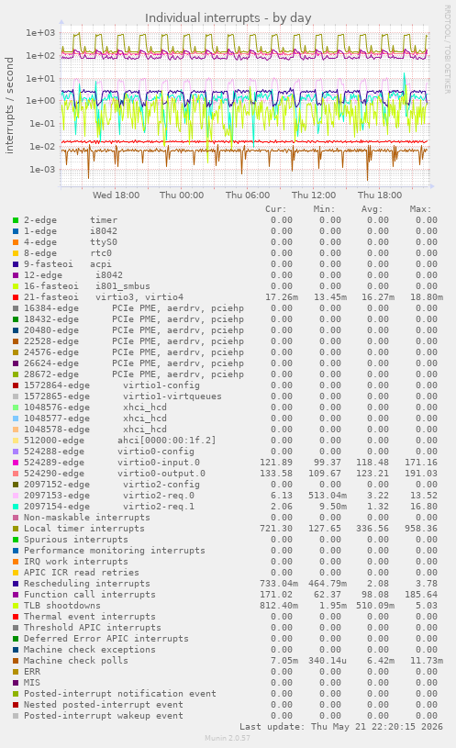Click the brown swatch for Machine check polls

click(16, 661)
